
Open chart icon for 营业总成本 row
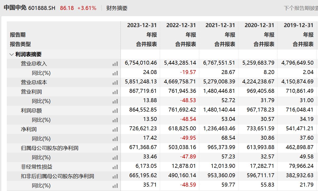pos(115,83)
